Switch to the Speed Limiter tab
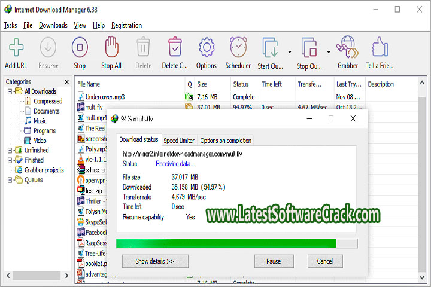 pos(179,141)
